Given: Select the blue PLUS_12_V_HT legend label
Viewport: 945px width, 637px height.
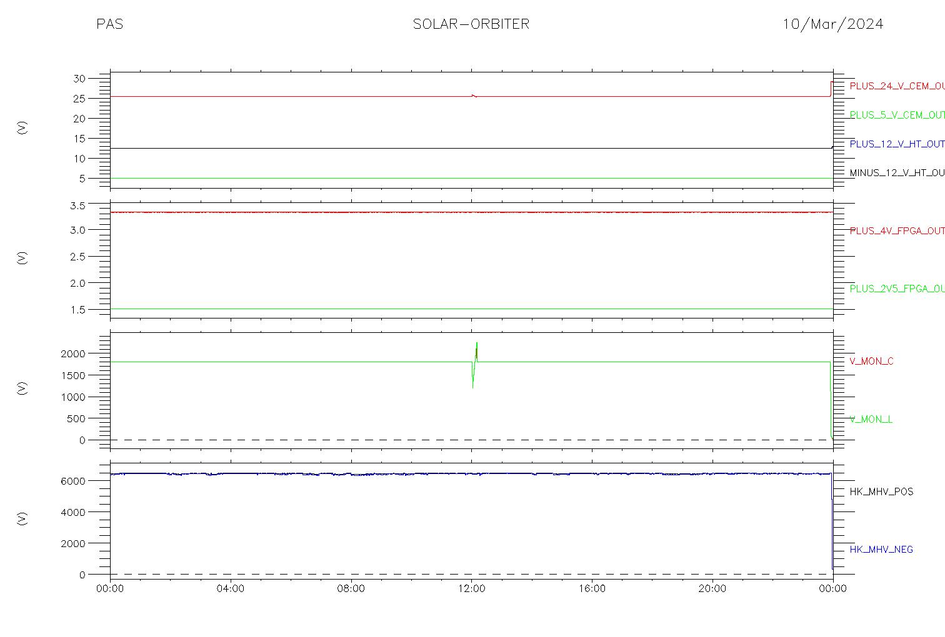Looking at the screenshot, I should click(897, 144).
